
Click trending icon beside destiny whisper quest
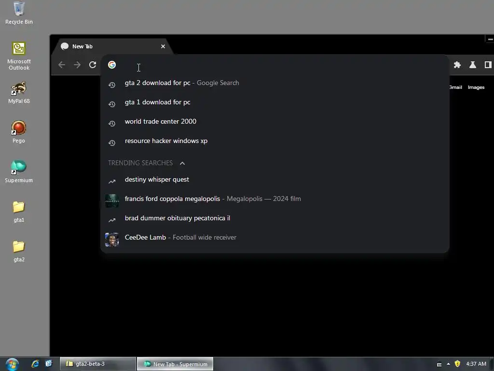pos(112,182)
